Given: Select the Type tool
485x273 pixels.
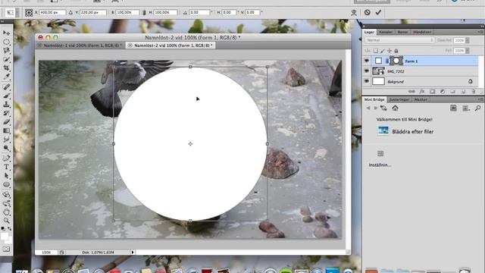Looking at the screenshot, I should pos(6,167).
